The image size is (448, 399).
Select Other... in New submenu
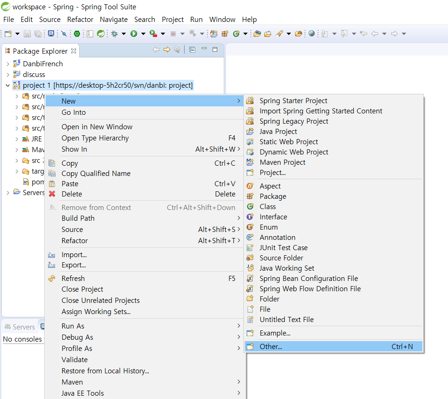click(333, 347)
